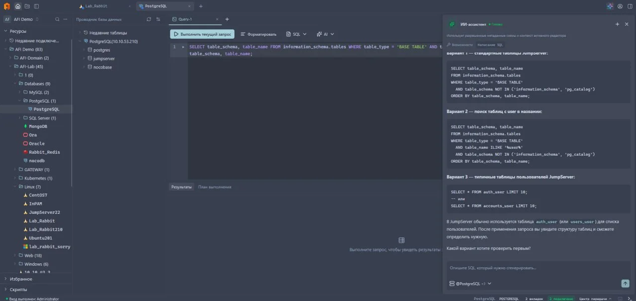Image resolution: width=636 pixels, height=301 pixels.
Task: Send the AI prompt with arrow button
Action: tap(625, 283)
